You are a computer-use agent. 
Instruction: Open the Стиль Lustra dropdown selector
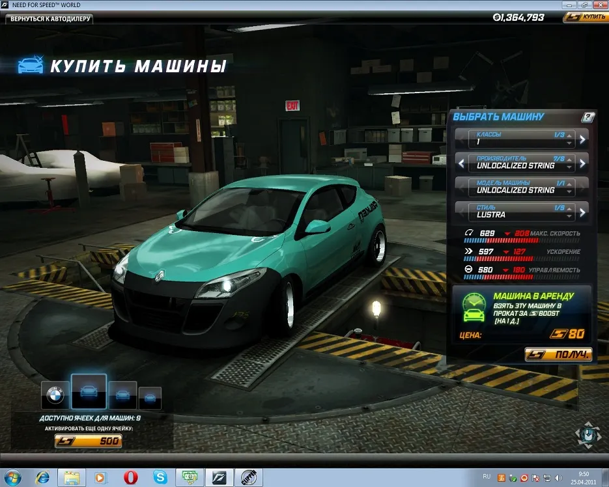coord(522,212)
